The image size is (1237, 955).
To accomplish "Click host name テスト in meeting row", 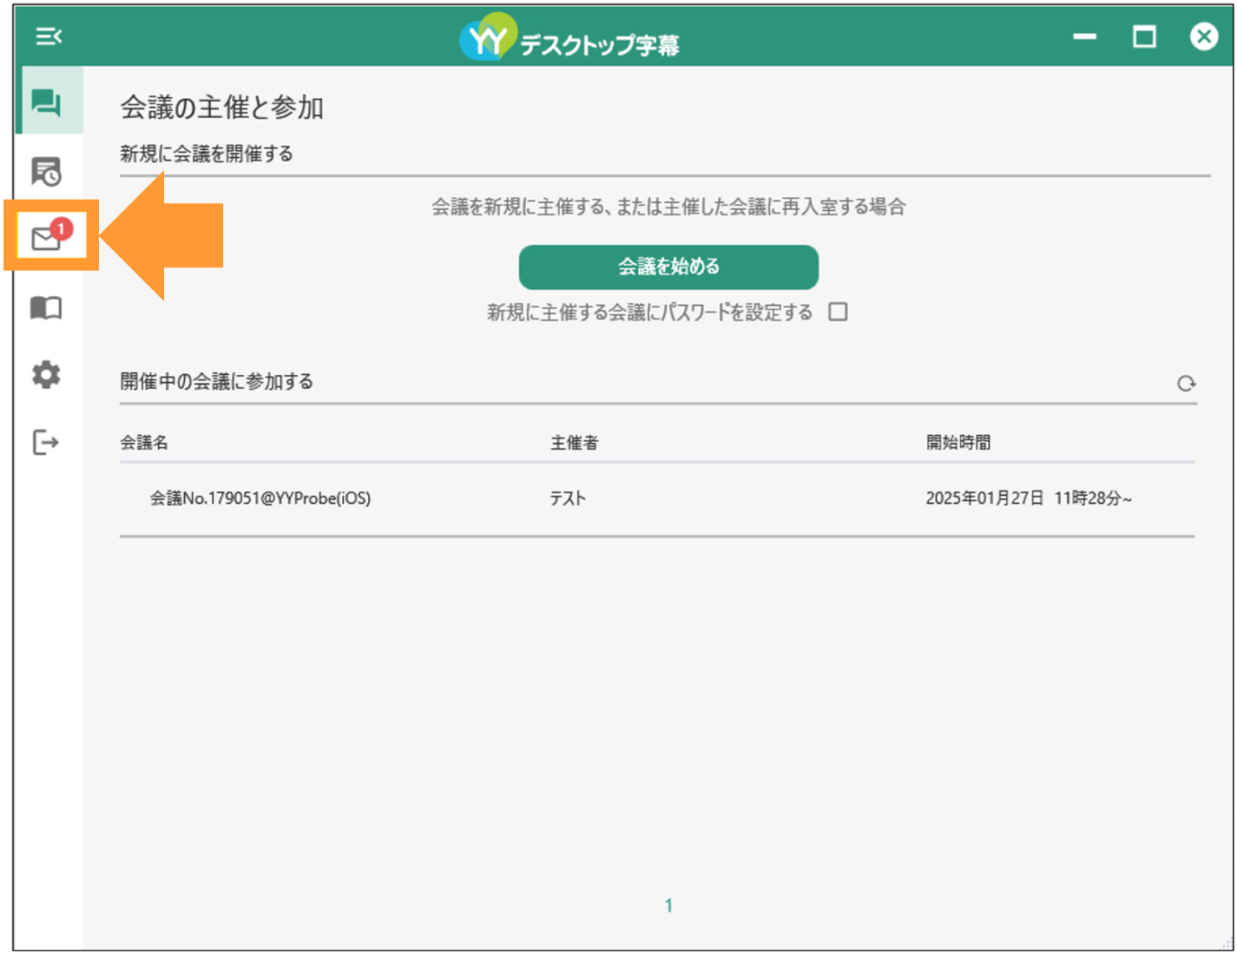I will pyautogui.click(x=568, y=498).
